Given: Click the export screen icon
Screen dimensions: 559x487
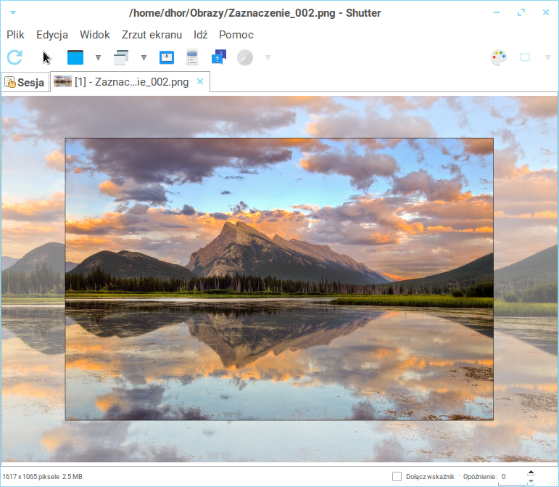Looking at the screenshot, I should click(525, 57).
